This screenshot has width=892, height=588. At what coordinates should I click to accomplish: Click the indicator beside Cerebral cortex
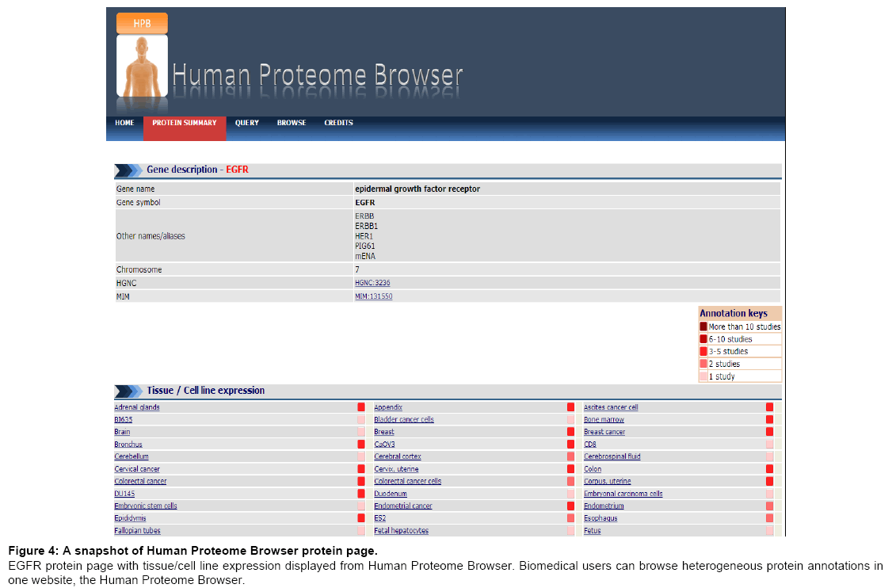pos(570,456)
